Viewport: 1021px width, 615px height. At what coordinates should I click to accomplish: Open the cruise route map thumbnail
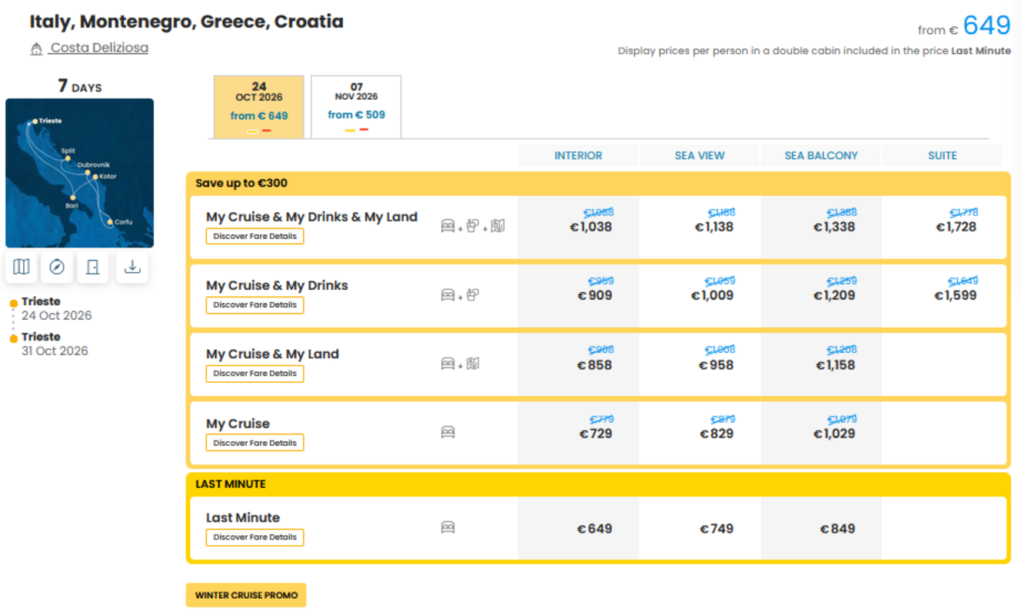pyautogui.click(x=79, y=173)
